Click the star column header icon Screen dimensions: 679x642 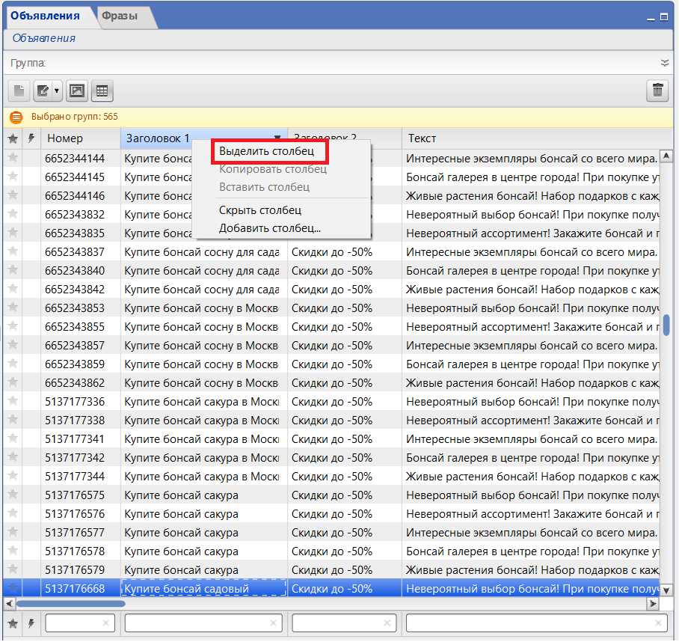tap(13, 138)
